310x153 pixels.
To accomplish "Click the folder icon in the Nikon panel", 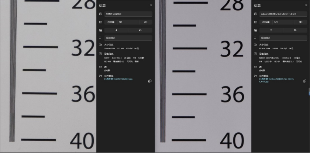I will (x=255, y=76).
